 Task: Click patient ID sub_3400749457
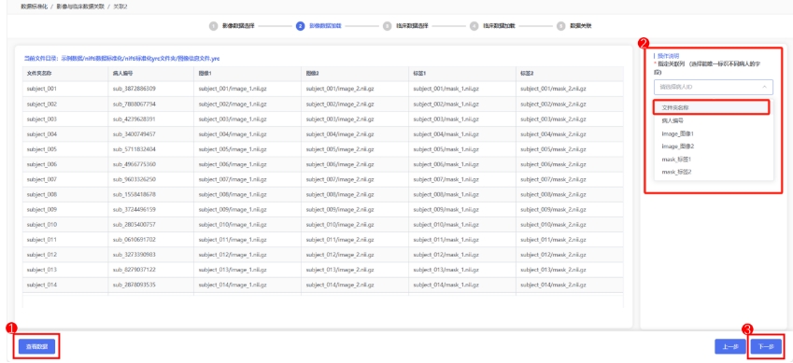pos(134,134)
